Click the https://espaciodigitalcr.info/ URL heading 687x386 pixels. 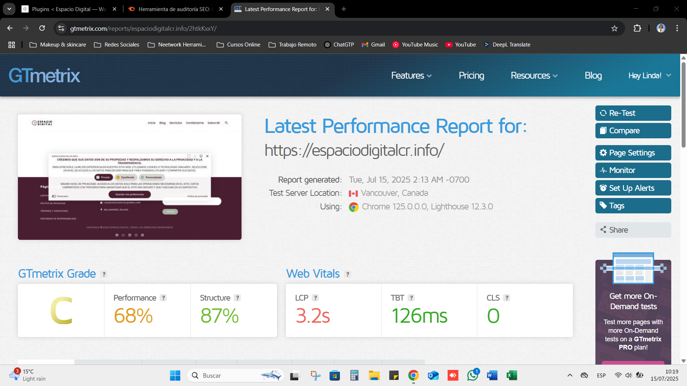[x=354, y=150]
